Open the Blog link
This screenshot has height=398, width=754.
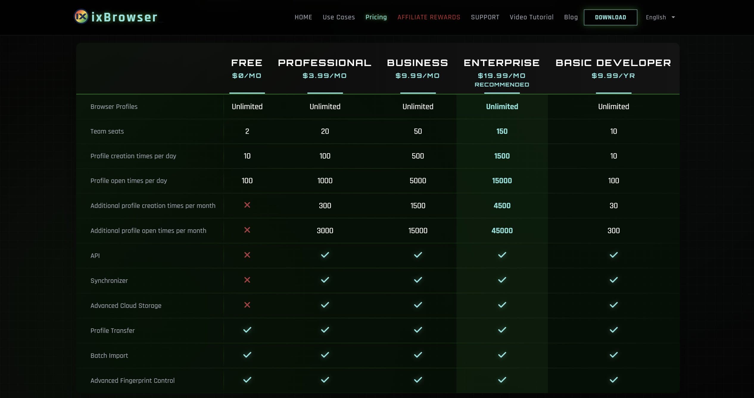click(571, 17)
